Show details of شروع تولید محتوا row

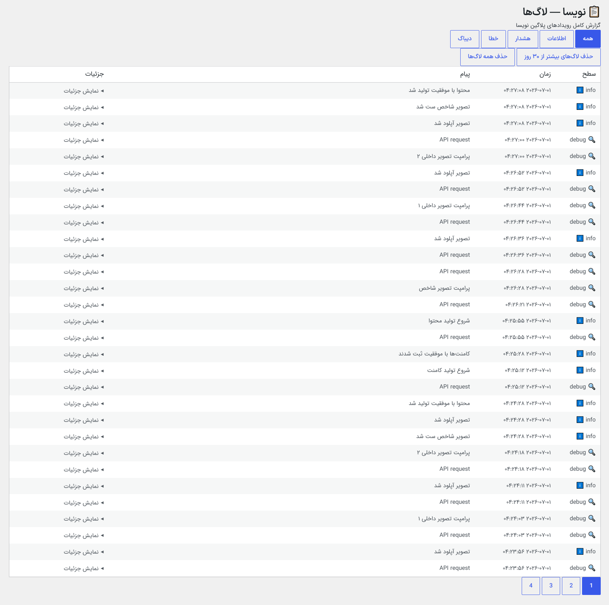tap(84, 321)
